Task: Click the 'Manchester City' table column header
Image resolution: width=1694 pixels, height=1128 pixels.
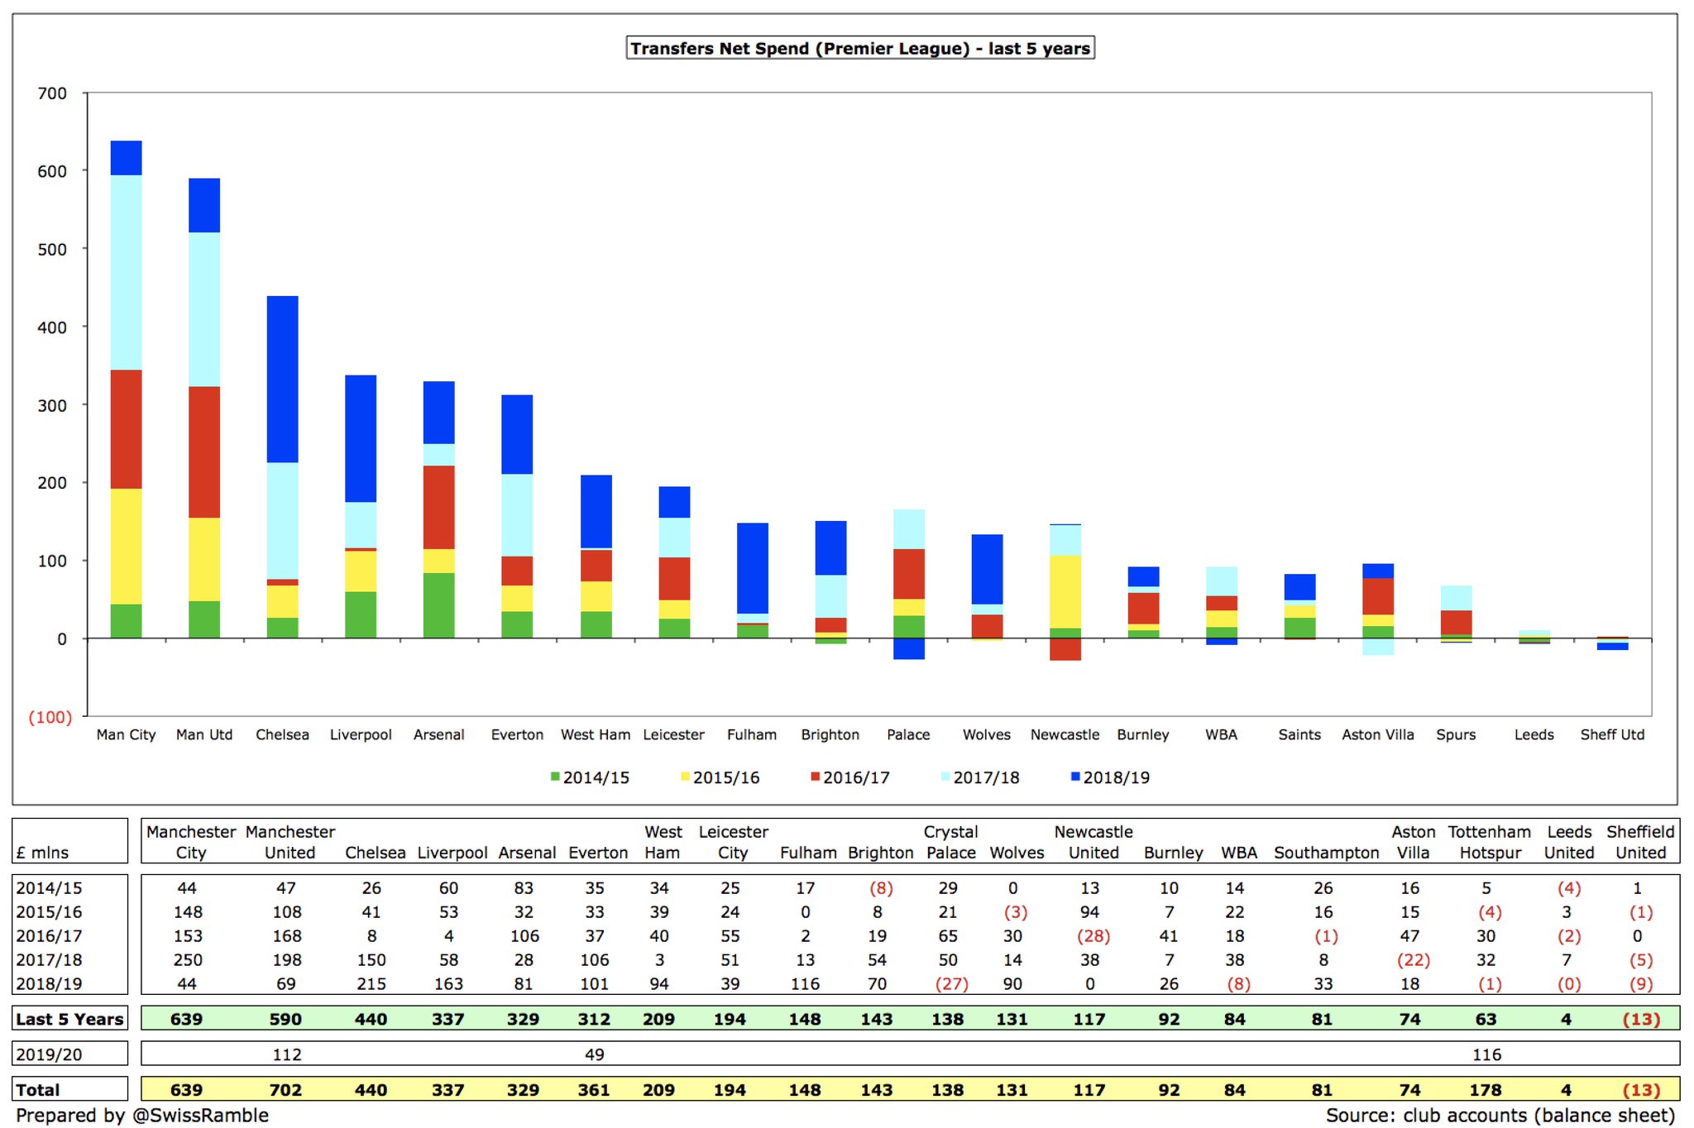Action: [x=191, y=842]
